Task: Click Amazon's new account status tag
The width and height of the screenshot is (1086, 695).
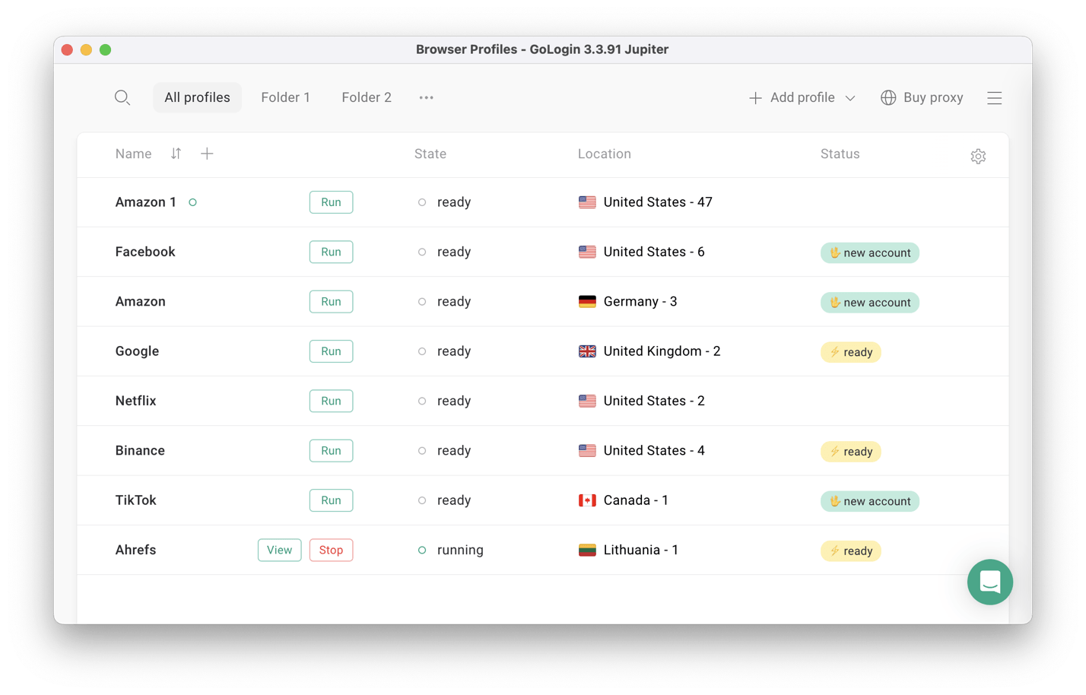Action: point(869,302)
